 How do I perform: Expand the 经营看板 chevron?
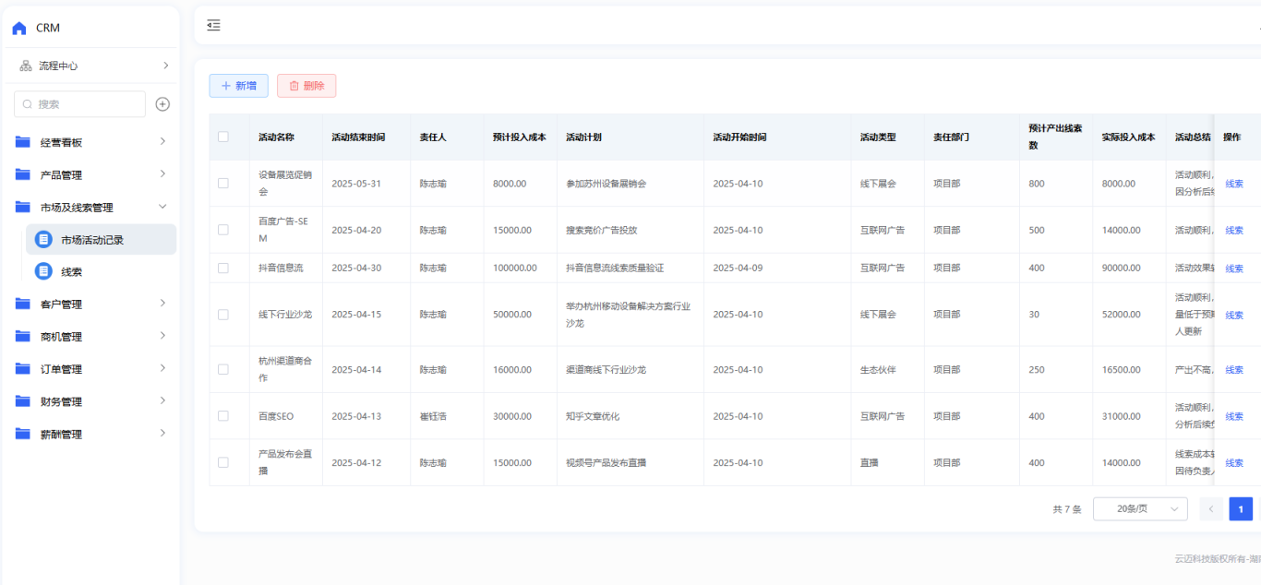(162, 141)
